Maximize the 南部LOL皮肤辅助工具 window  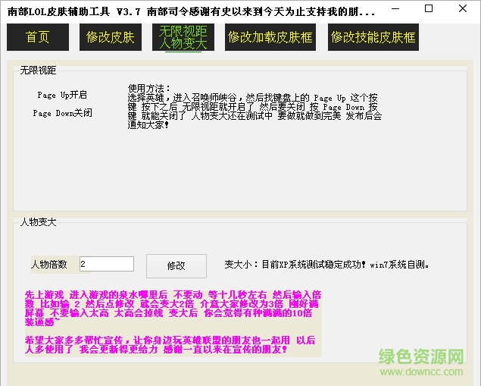point(429,8)
